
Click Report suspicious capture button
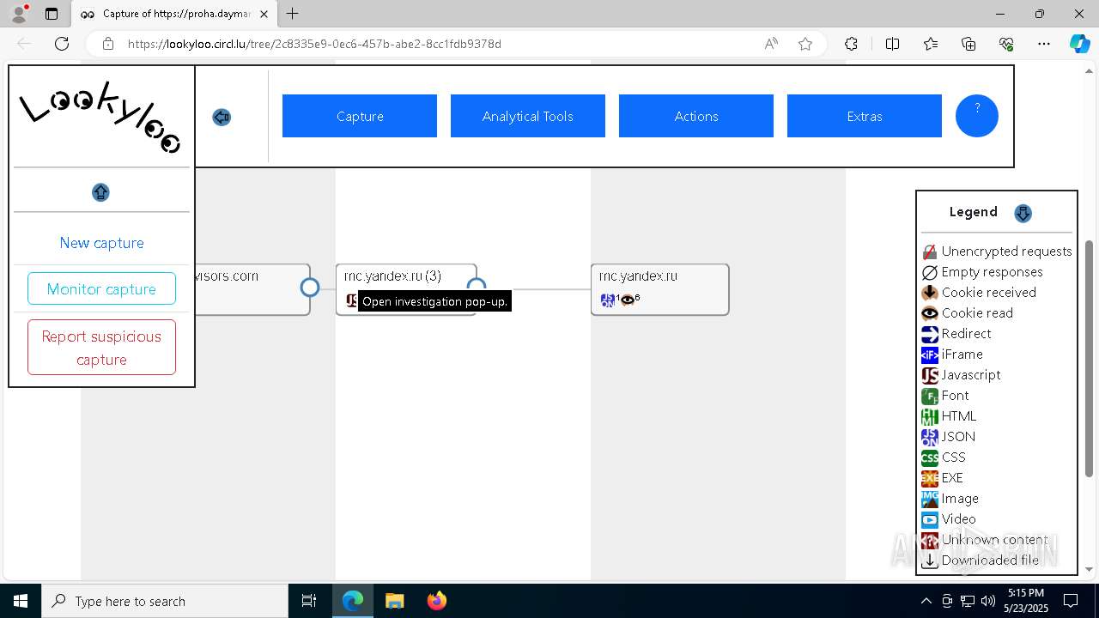(x=101, y=348)
